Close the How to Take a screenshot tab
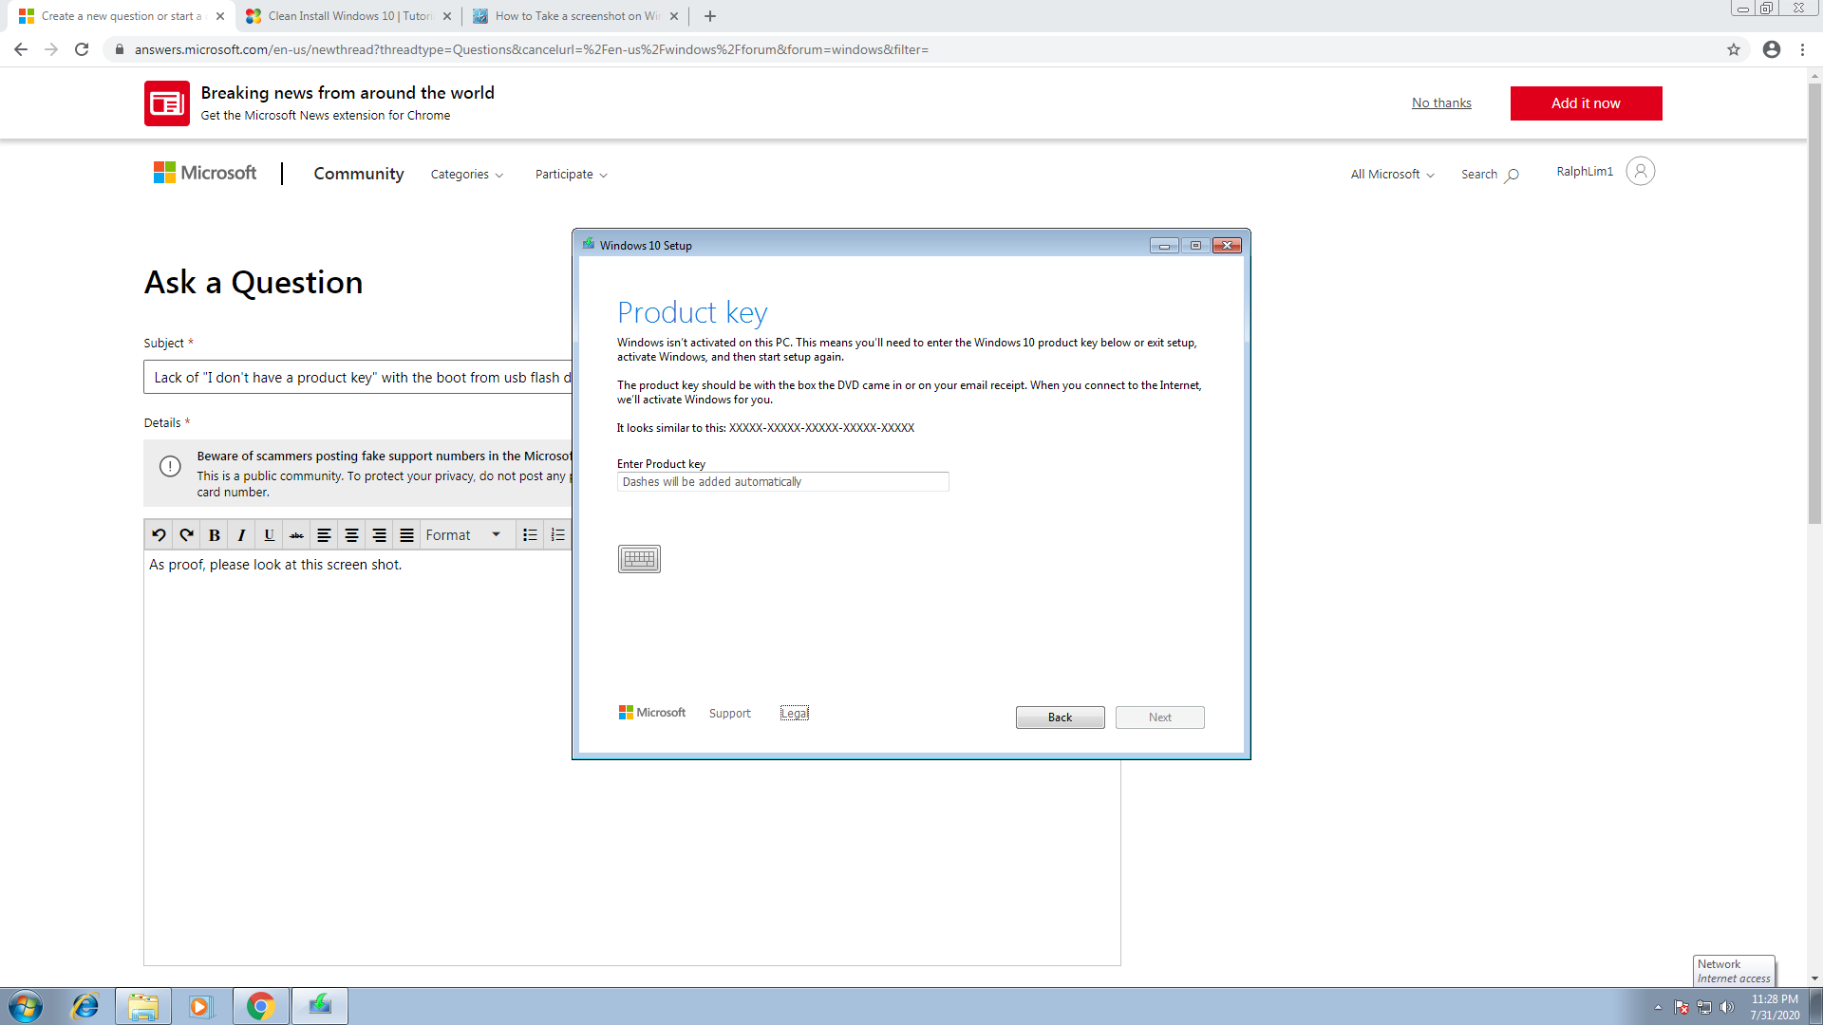This screenshot has height=1025, width=1823. pyautogui.click(x=674, y=16)
